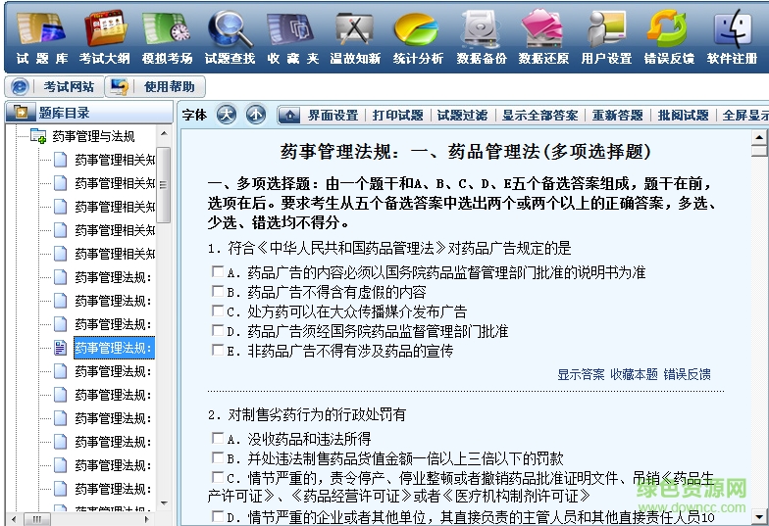Click tree panel horizontal scroll left arrow

[14, 519]
